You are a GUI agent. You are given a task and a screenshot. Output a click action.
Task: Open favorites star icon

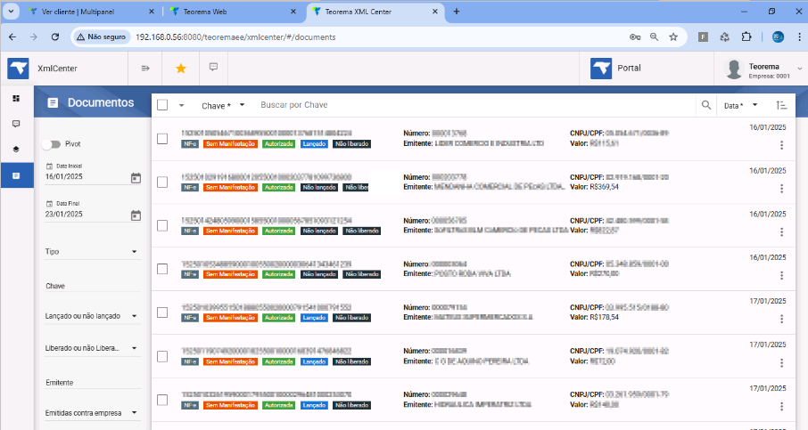click(x=181, y=68)
